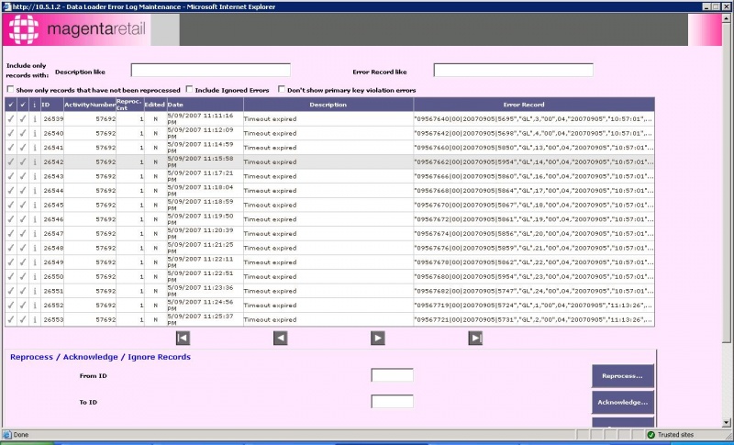Screen dimensions: 734x445
Task: Open info icon for record 26541
Action: pyautogui.click(x=35, y=148)
